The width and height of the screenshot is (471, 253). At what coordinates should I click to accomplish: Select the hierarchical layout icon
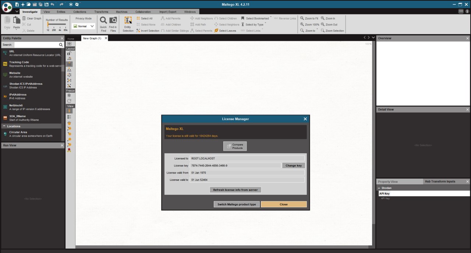[69, 70]
